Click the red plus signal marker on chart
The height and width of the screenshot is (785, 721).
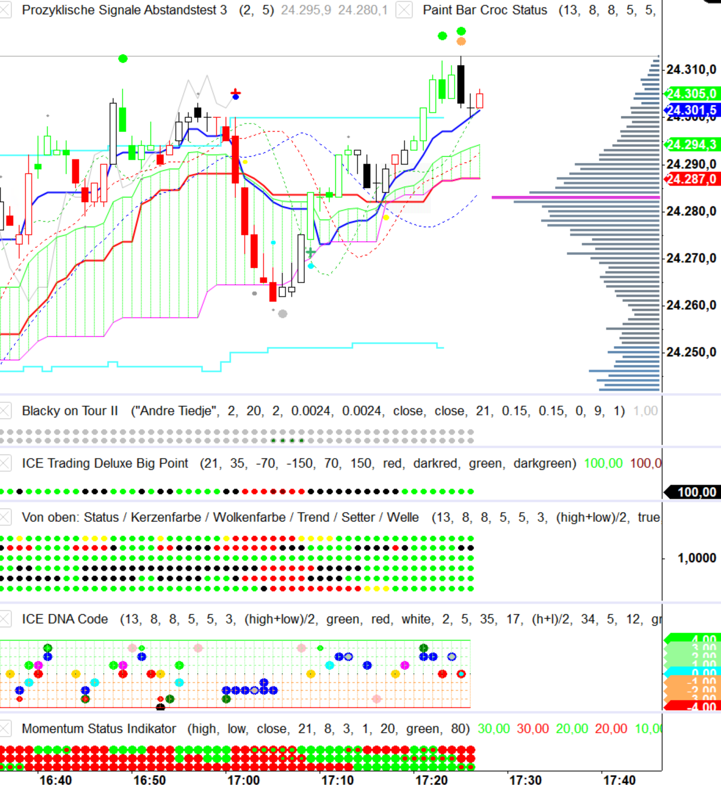(x=235, y=92)
